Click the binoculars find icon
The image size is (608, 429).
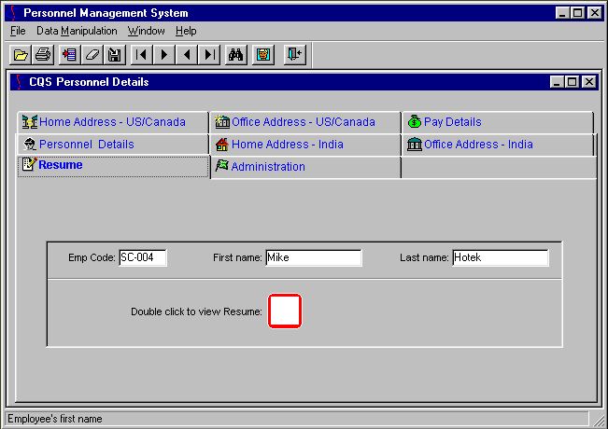(x=236, y=55)
